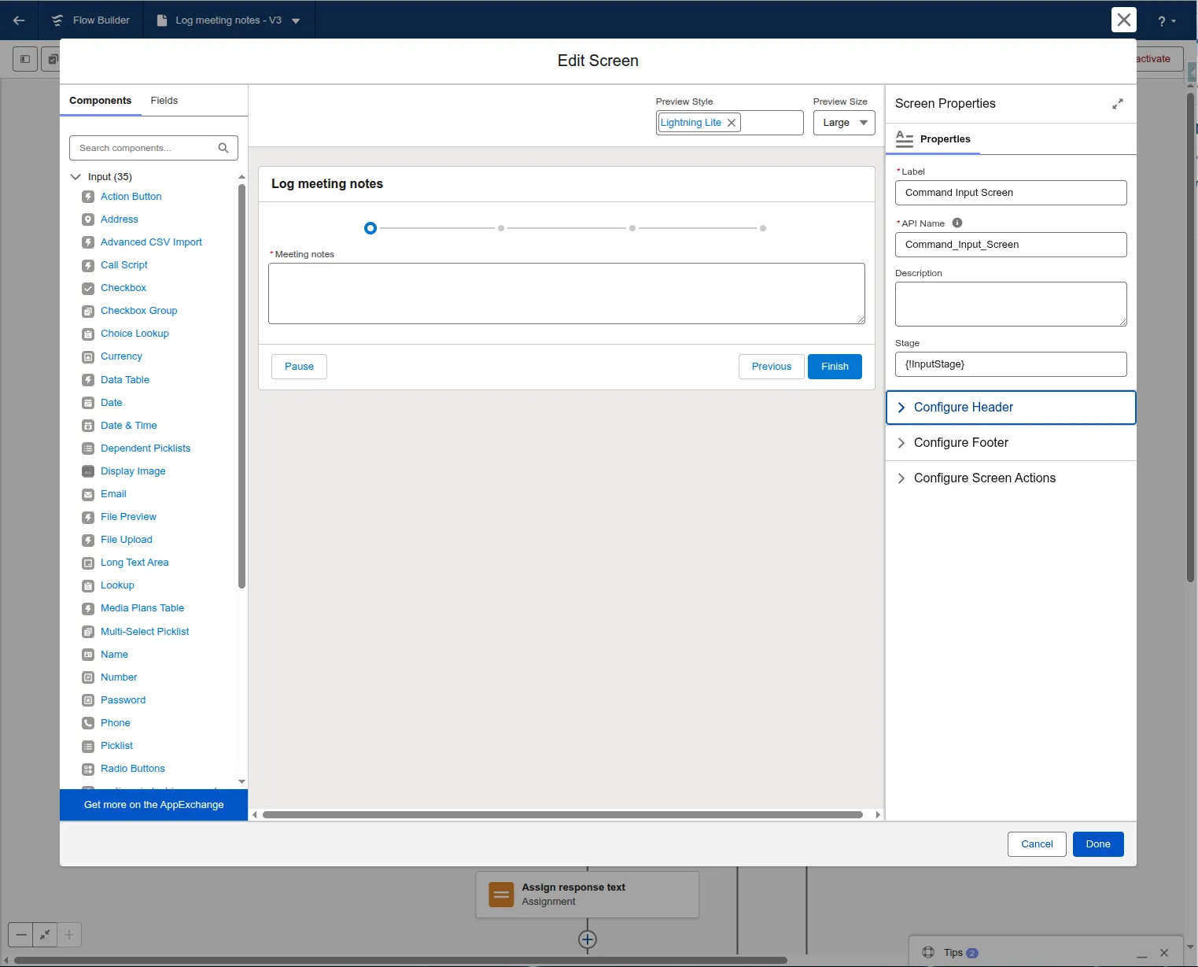Expand the Screen Properties panel to full view

(1118, 103)
